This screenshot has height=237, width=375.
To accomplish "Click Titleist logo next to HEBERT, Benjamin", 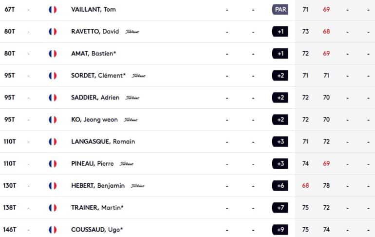I will pos(138,186).
